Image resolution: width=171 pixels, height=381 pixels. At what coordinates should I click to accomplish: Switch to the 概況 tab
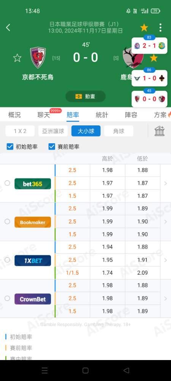coord(14,115)
